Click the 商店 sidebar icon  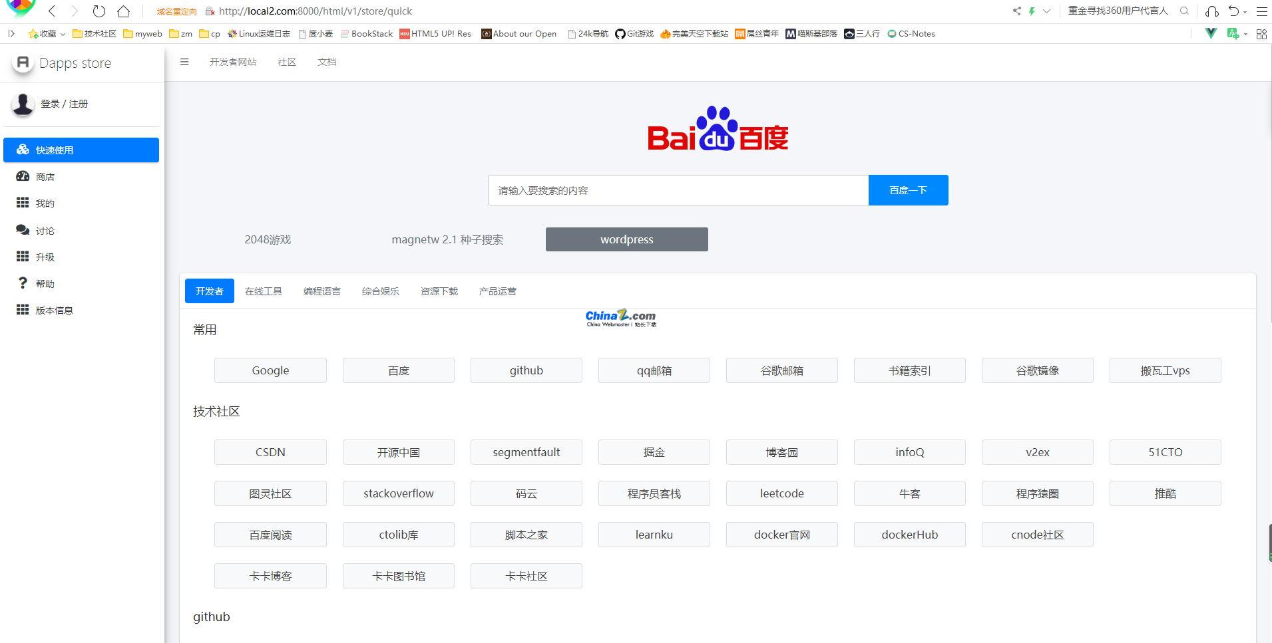tap(23, 176)
